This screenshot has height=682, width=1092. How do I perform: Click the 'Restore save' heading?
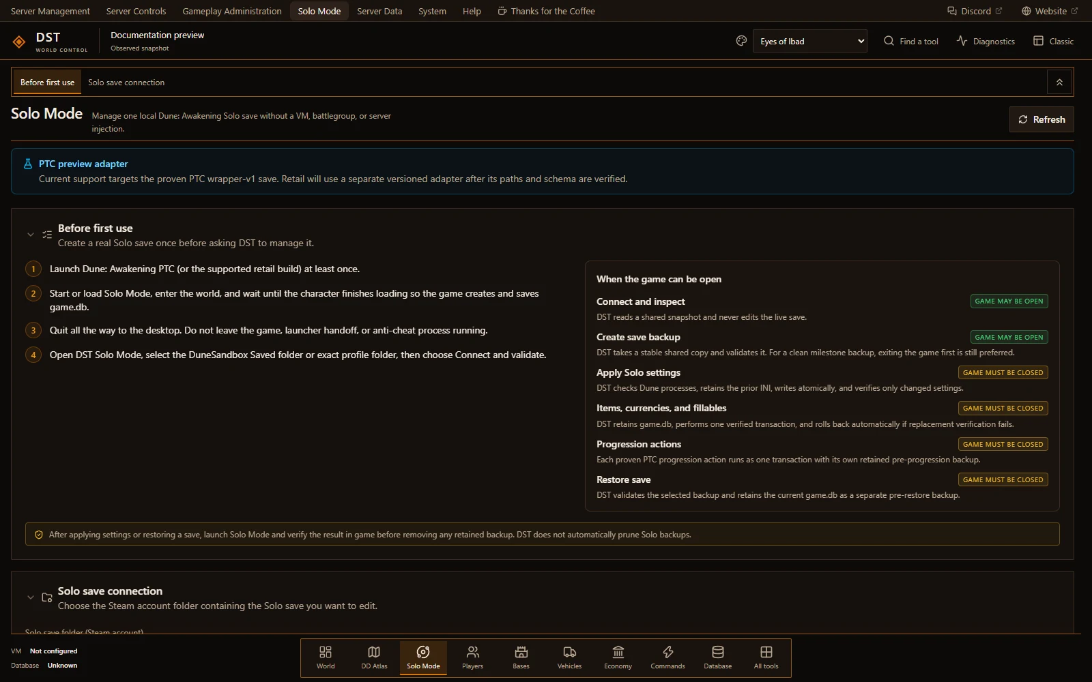pyautogui.click(x=623, y=479)
